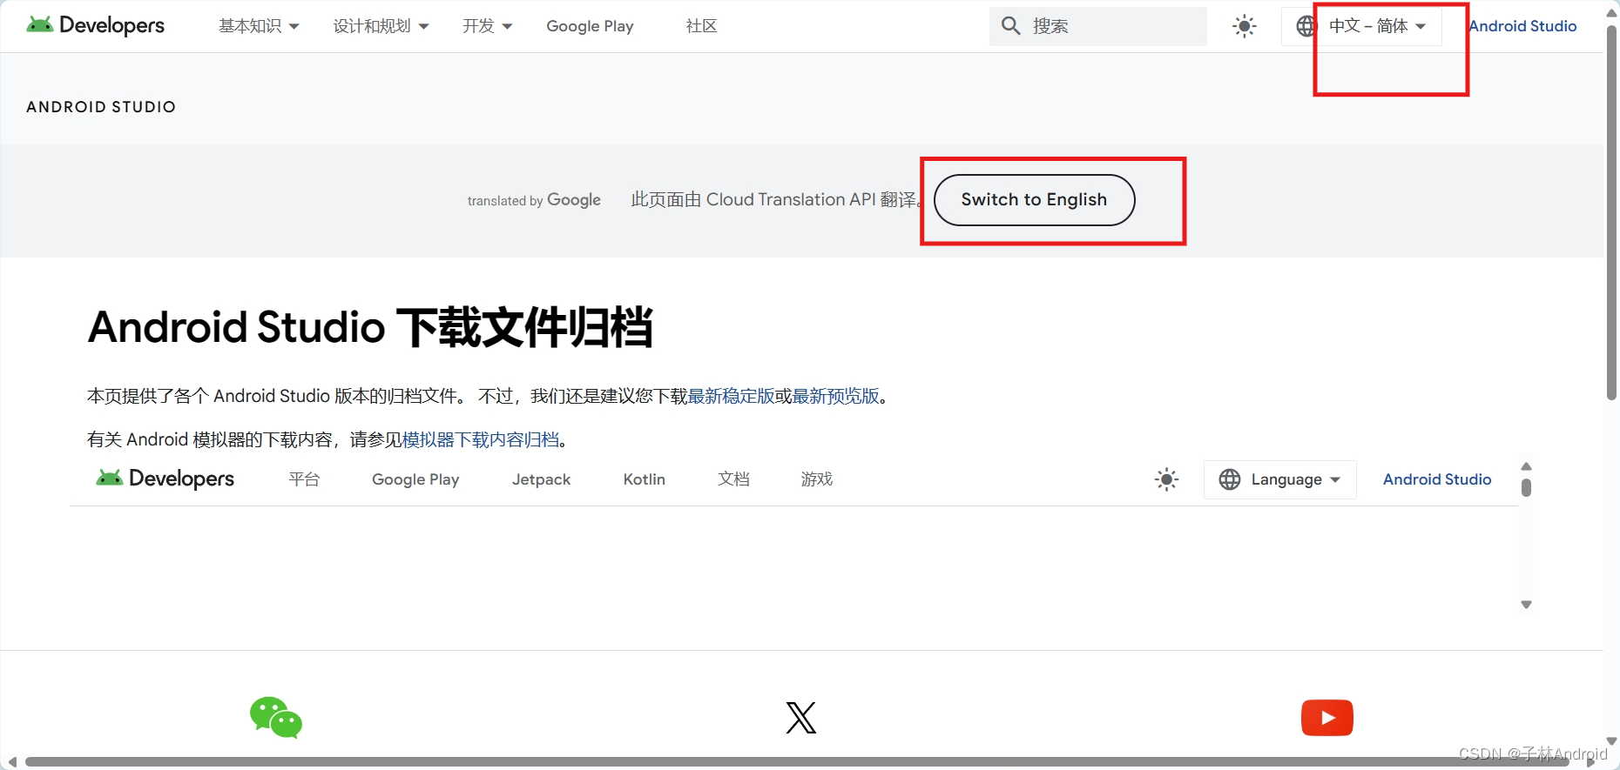Click the globe icon beside 中文 – 简体

(x=1306, y=26)
